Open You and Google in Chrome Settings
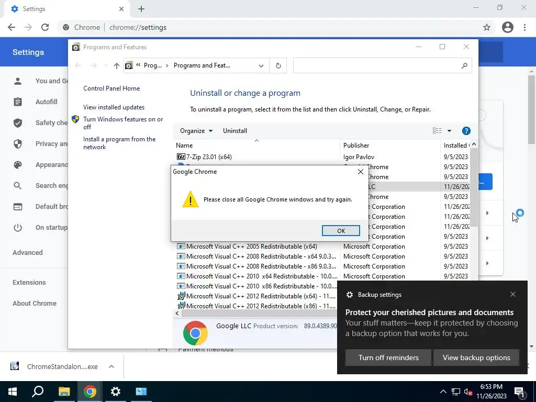The image size is (536, 402). pos(51,81)
